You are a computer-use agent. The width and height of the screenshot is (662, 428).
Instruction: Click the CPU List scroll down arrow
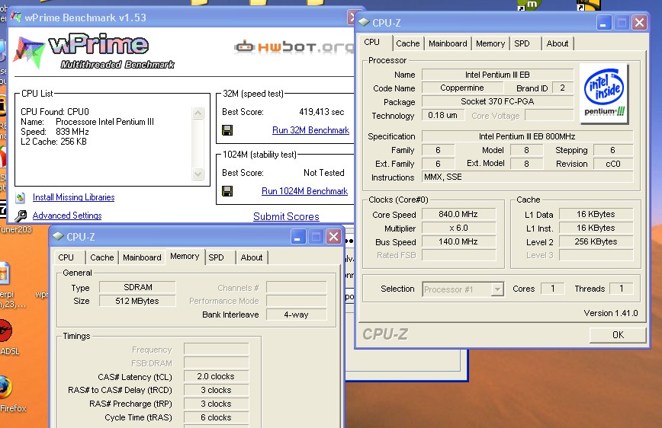pos(198,174)
